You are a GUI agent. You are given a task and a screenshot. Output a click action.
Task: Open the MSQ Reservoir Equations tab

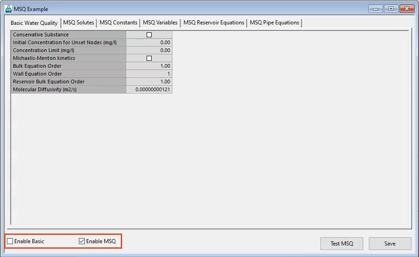click(214, 23)
